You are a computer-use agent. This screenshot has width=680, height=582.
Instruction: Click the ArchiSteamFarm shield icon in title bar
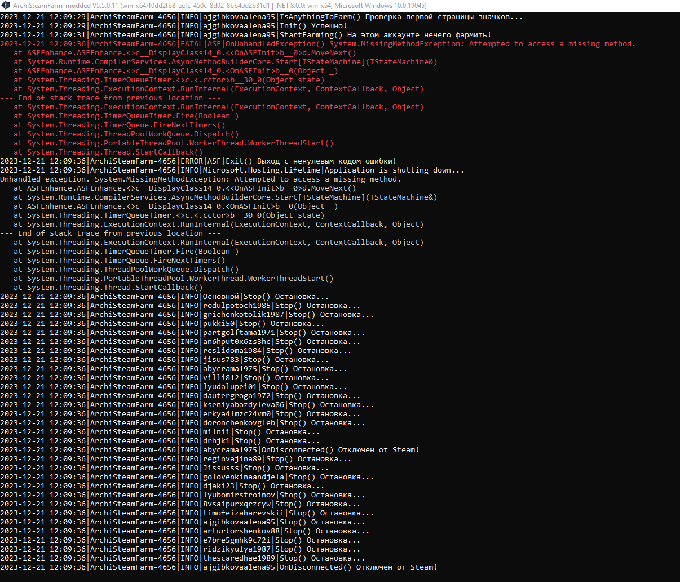pyautogui.click(x=6, y=6)
